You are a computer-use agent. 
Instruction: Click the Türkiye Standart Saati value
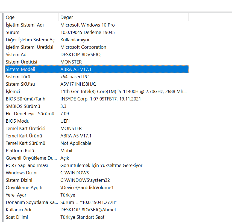tap(83, 217)
